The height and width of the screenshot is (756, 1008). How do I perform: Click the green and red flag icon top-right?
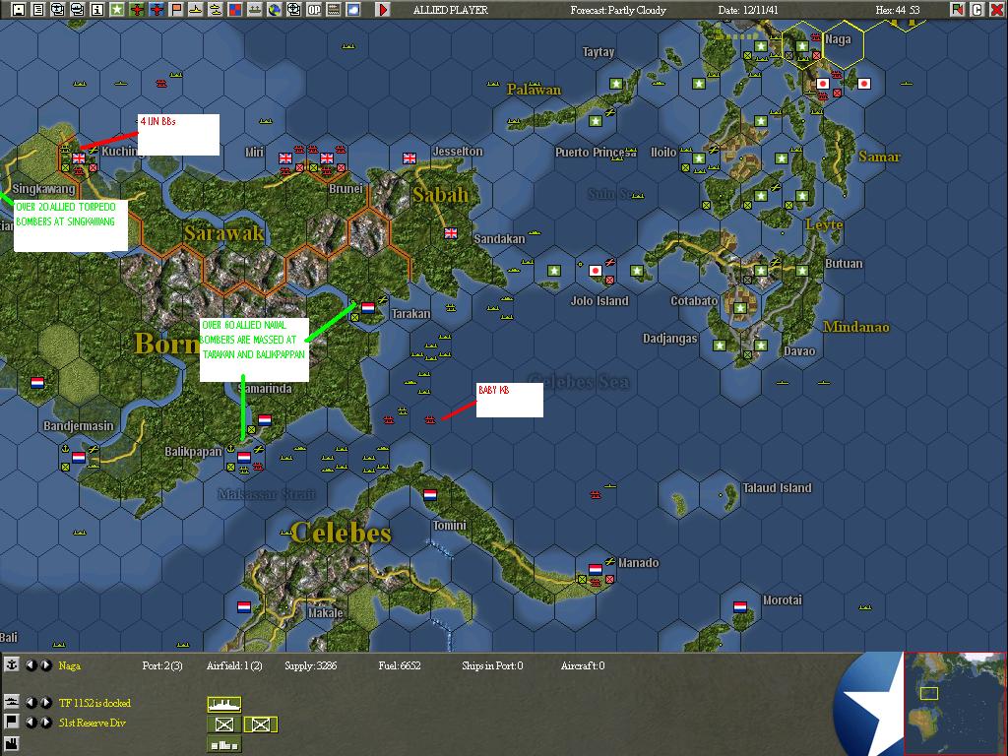coord(957,9)
